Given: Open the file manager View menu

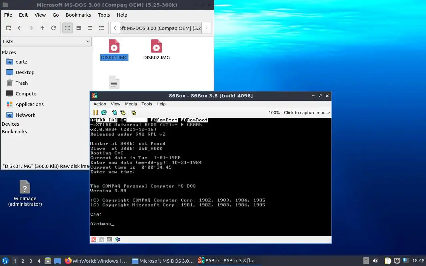Looking at the screenshot, I should [x=40, y=15].
